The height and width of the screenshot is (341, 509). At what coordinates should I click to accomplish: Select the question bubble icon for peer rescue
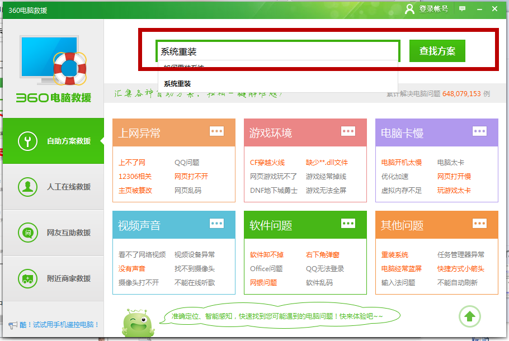(27, 233)
